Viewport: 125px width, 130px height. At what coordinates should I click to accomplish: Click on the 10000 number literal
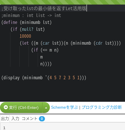[x=25, y=36]
